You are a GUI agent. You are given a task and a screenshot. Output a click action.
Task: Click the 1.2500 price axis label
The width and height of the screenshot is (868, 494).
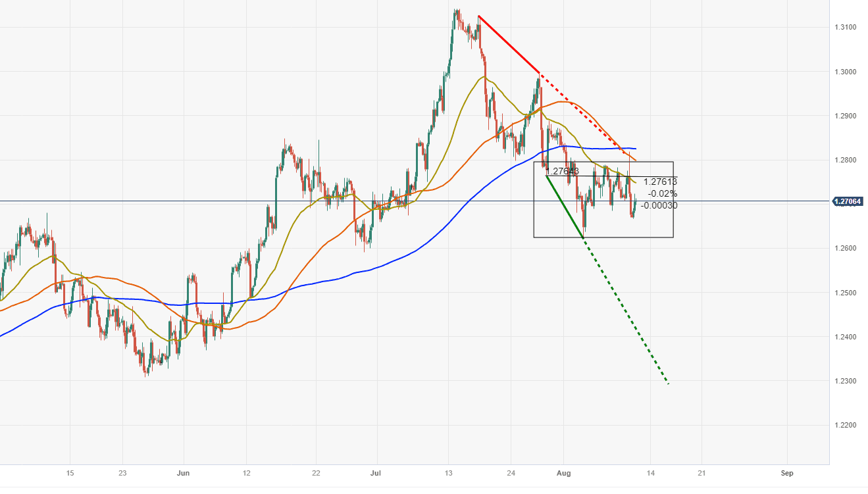click(x=845, y=293)
